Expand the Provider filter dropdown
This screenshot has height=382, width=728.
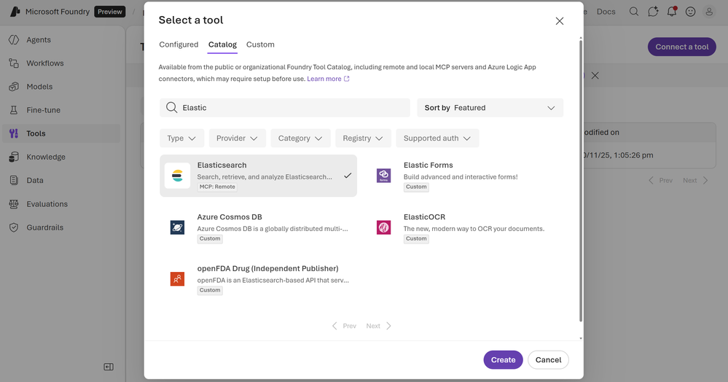click(x=238, y=138)
